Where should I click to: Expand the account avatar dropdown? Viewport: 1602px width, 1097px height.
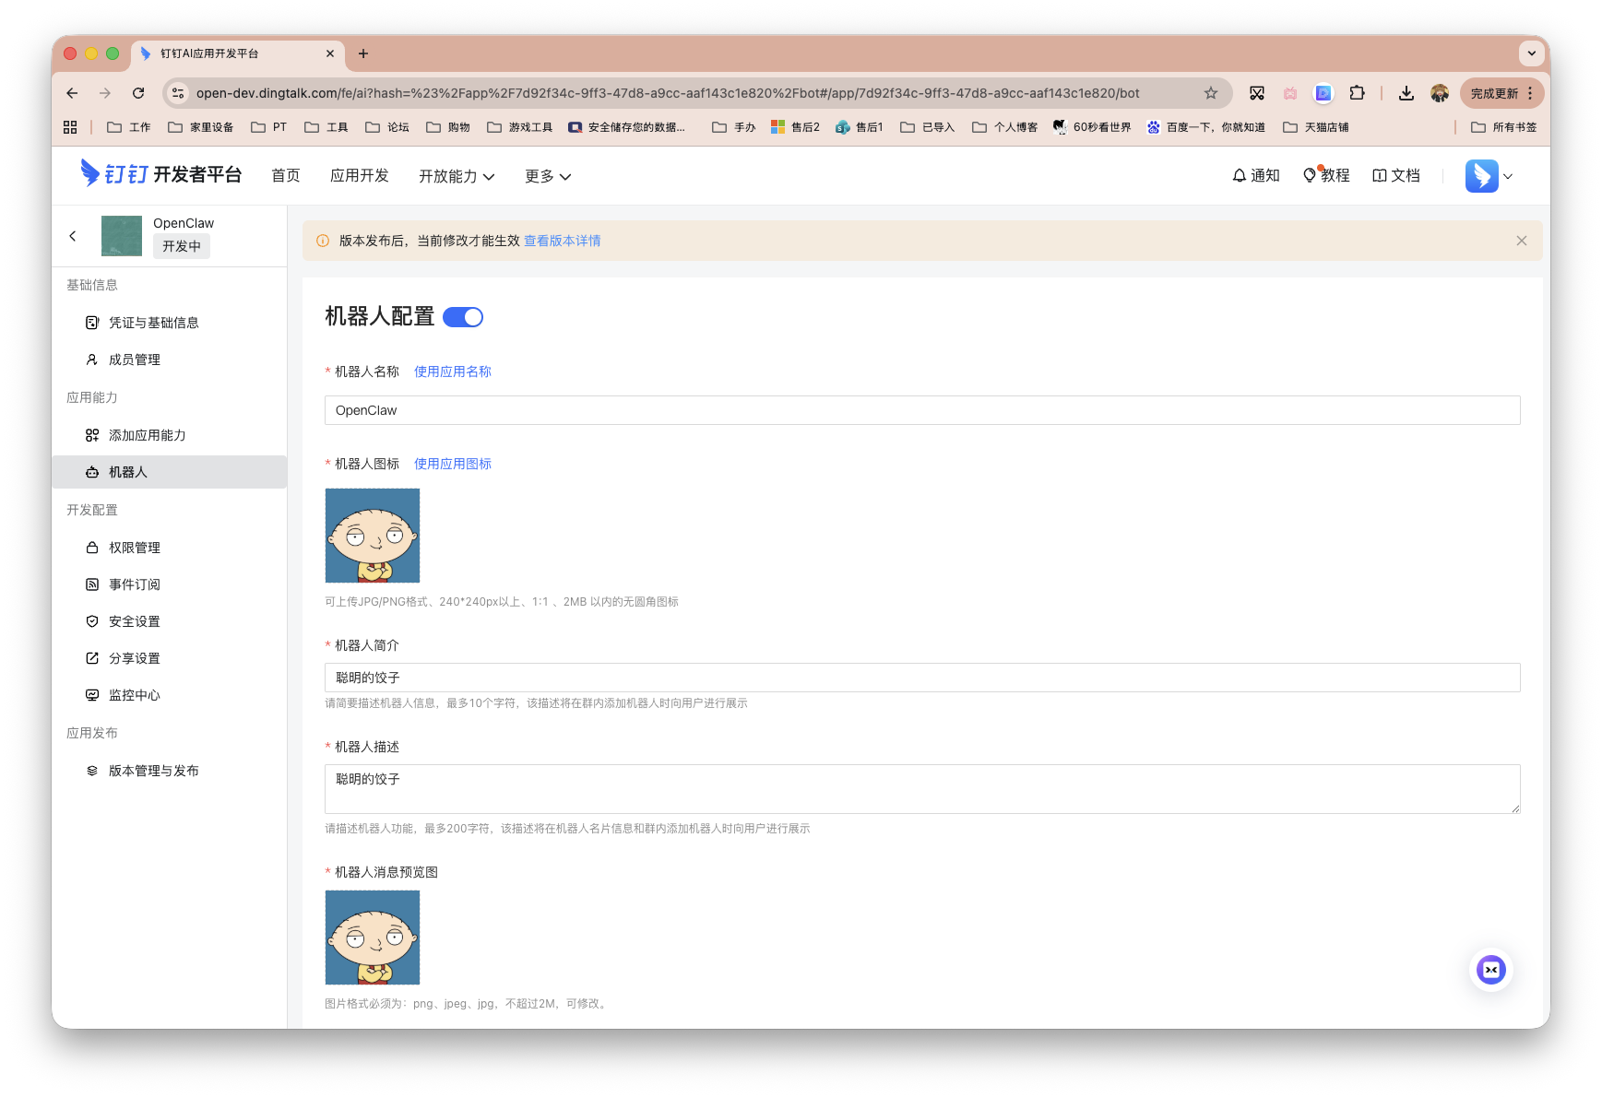point(1488,175)
